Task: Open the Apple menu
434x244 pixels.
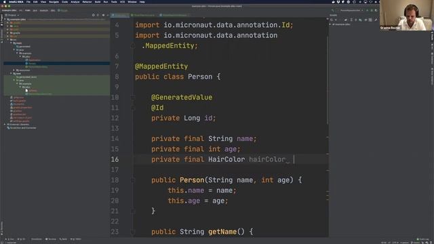Action: 5,1
